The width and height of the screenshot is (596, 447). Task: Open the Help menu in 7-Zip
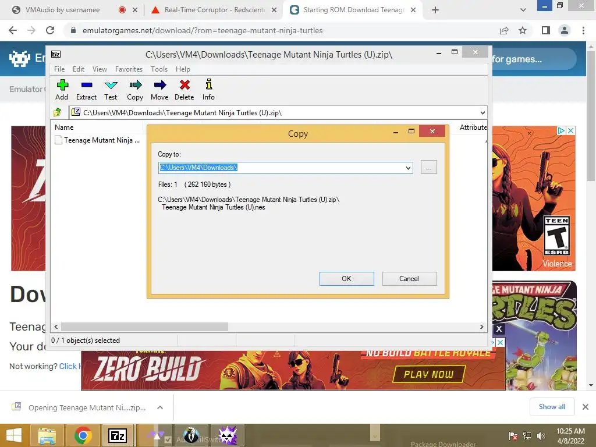(183, 69)
